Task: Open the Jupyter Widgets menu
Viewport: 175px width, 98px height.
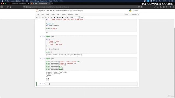Action: coord(70,14)
